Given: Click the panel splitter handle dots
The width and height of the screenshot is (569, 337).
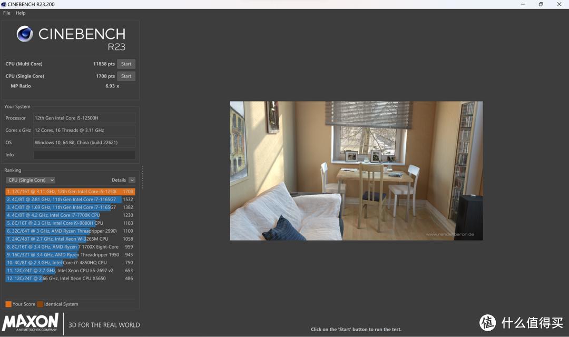Looking at the screenshot, I should pyautogui.click(x=142, y=177).
